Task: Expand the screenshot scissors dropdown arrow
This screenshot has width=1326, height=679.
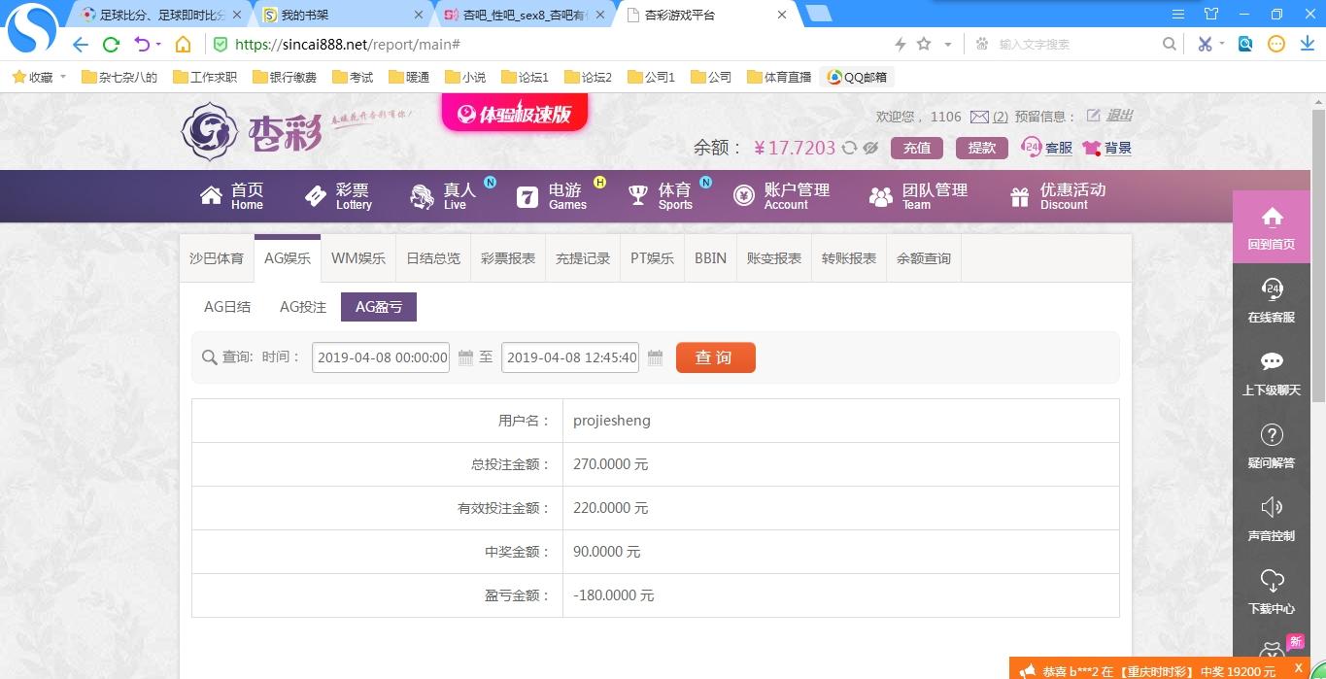Action: 1222,44
